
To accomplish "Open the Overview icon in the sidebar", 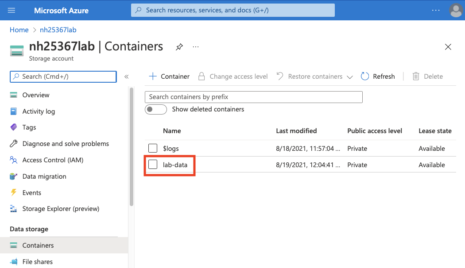I will pyautogui.click(x=14, y=95).
